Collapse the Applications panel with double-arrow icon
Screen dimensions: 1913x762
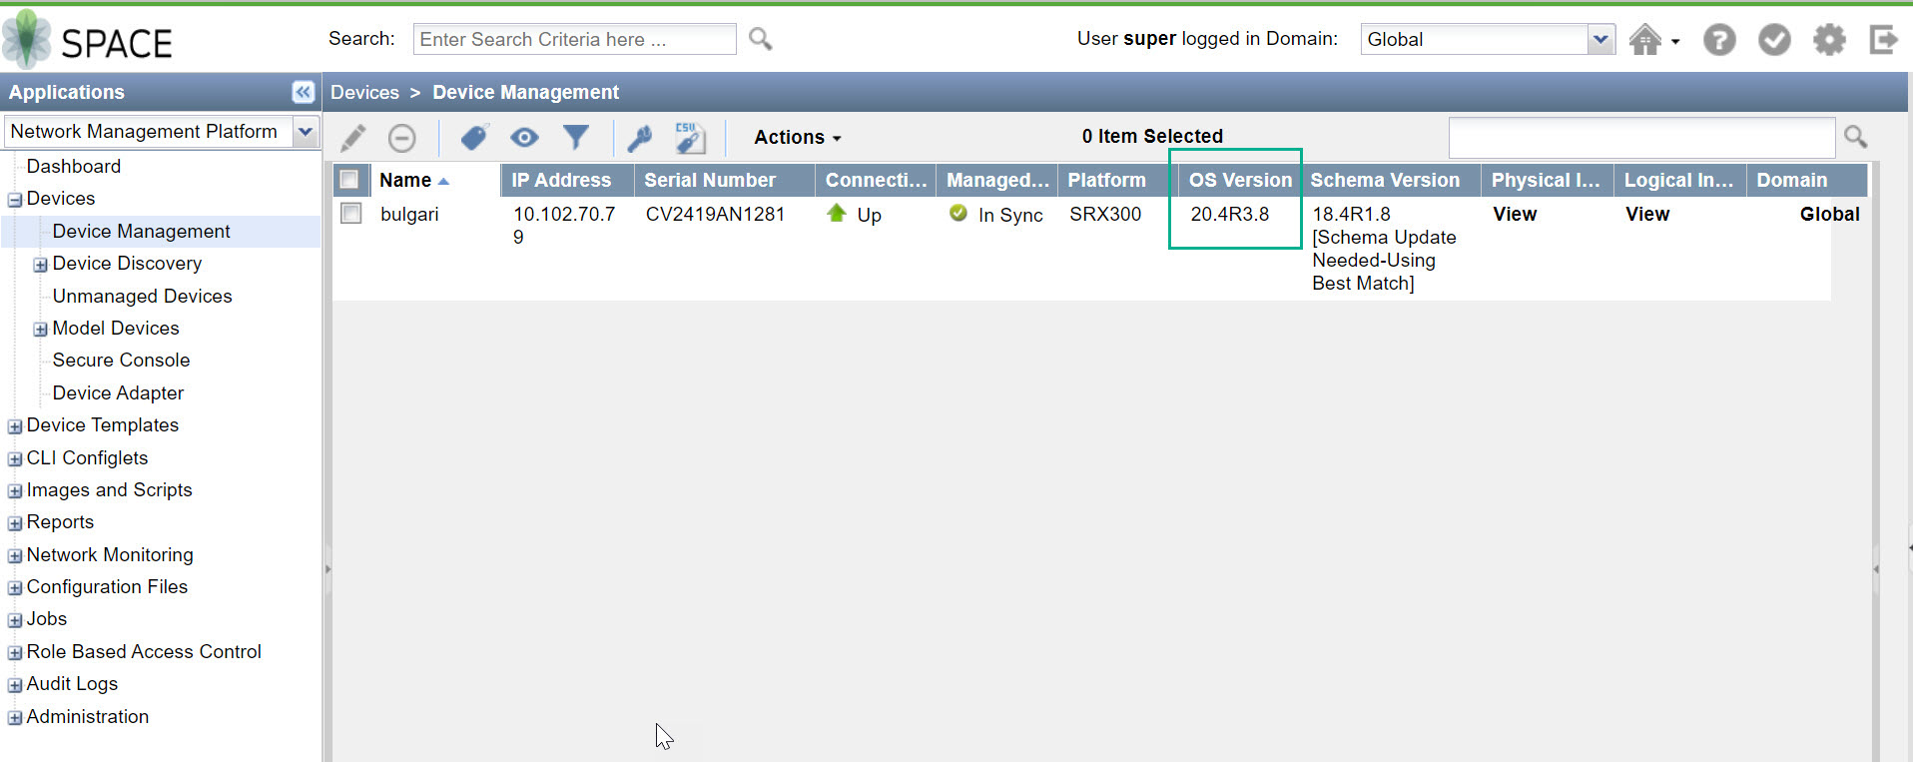304,92
